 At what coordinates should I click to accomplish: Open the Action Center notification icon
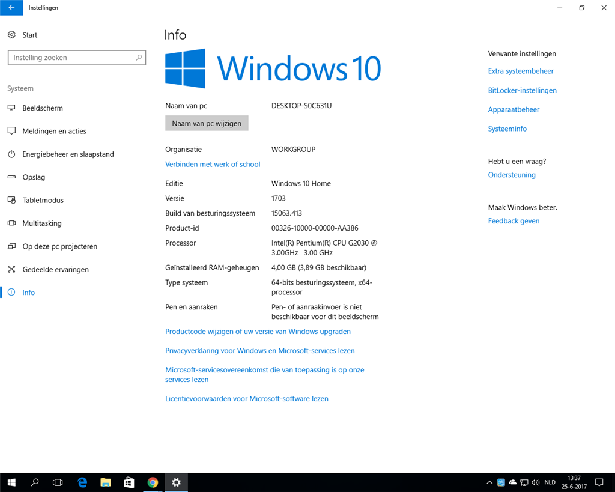599,482
